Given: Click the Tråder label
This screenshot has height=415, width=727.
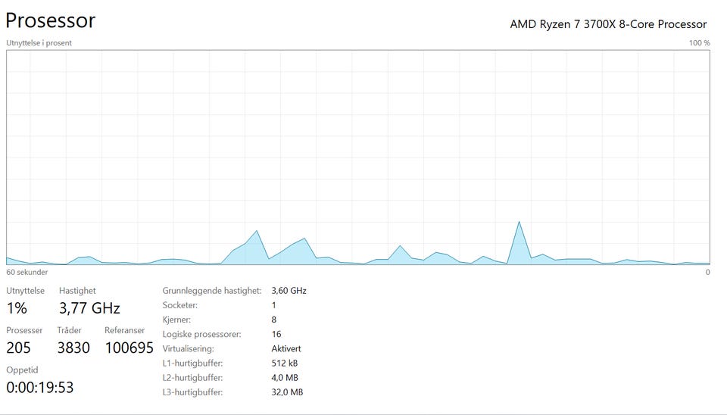Looking at the screenshot, I should [x=69, y=330].
